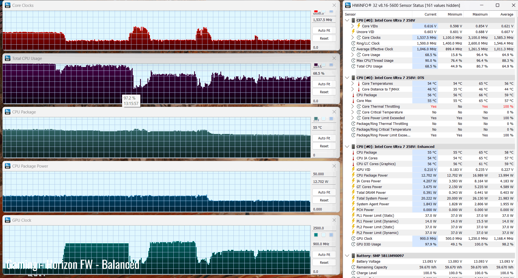Viewport: 518px width, 278px height.
Task: Click Auto Fit in the Core Clocks graph
Action: pos(324,31)
